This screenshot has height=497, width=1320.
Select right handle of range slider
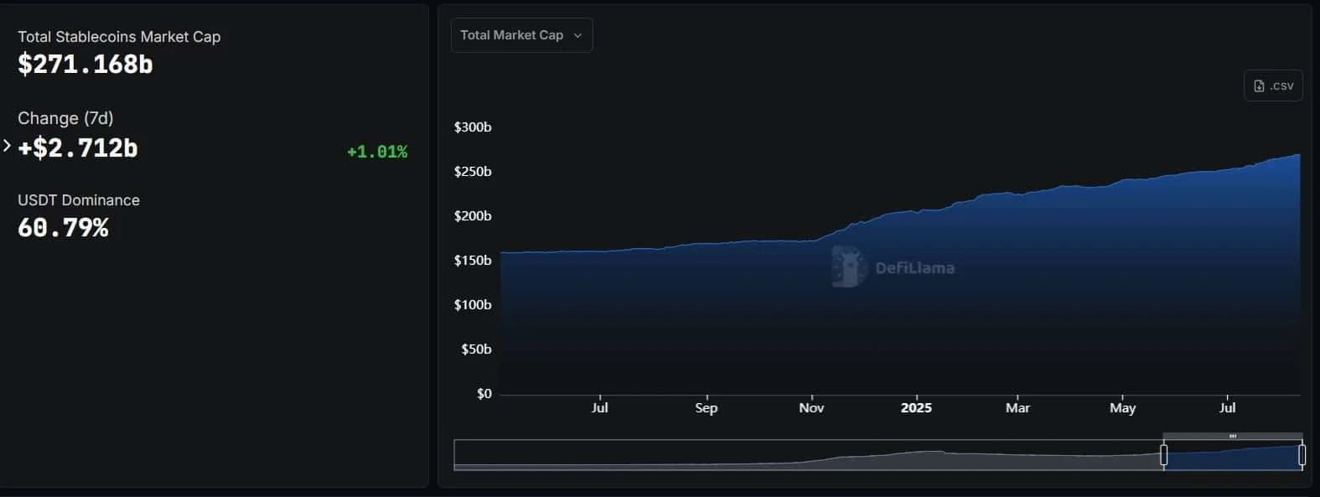coord(1302,455)
